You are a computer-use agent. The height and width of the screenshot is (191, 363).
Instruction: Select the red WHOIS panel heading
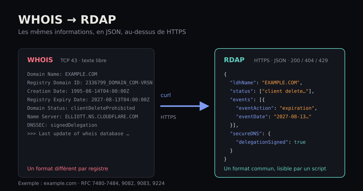(40, 60)
